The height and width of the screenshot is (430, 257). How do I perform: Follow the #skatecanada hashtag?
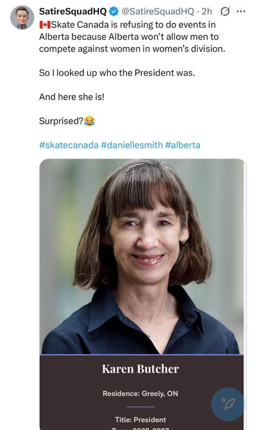(x=69, y=145)
